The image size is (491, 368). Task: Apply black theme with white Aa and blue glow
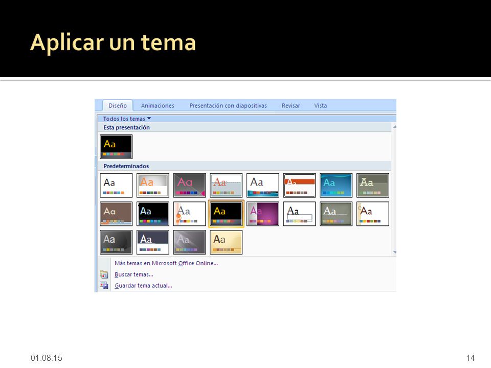pyautogui.click(x=153, y=214)
